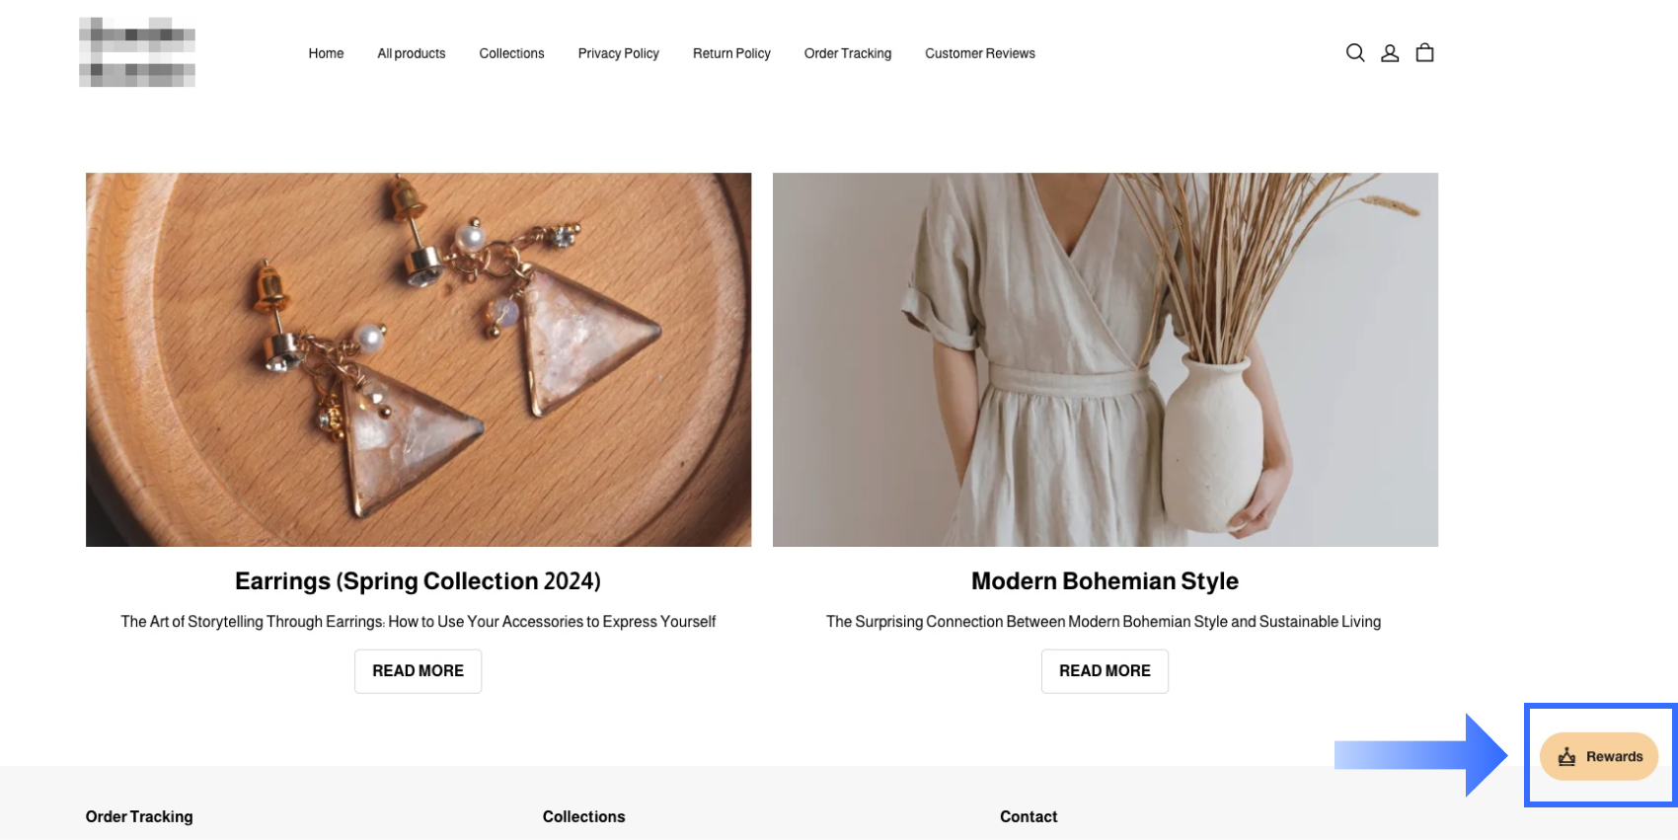Screen dimensions: 1678x840
Task: Open the shopping bag cart icon
Action: tap(1424, 53)
